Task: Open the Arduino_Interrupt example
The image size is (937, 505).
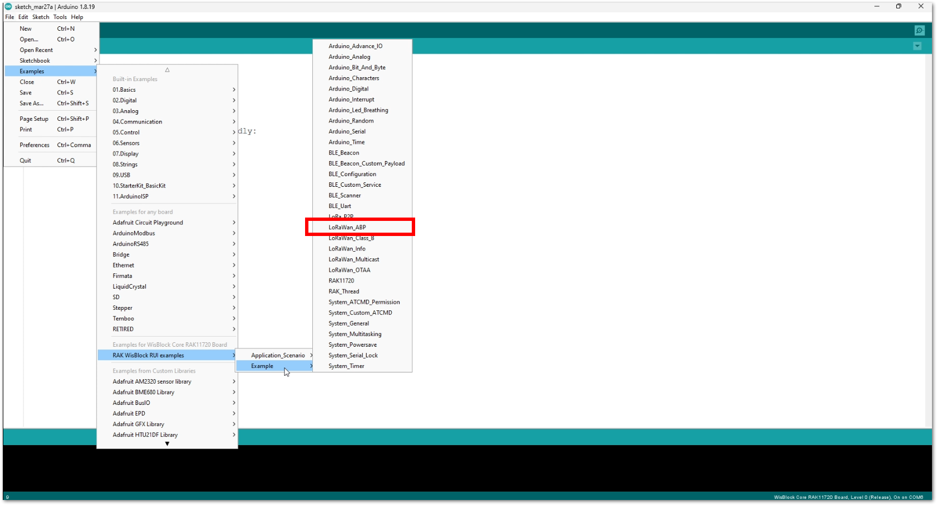Action: tap(362, 100)
